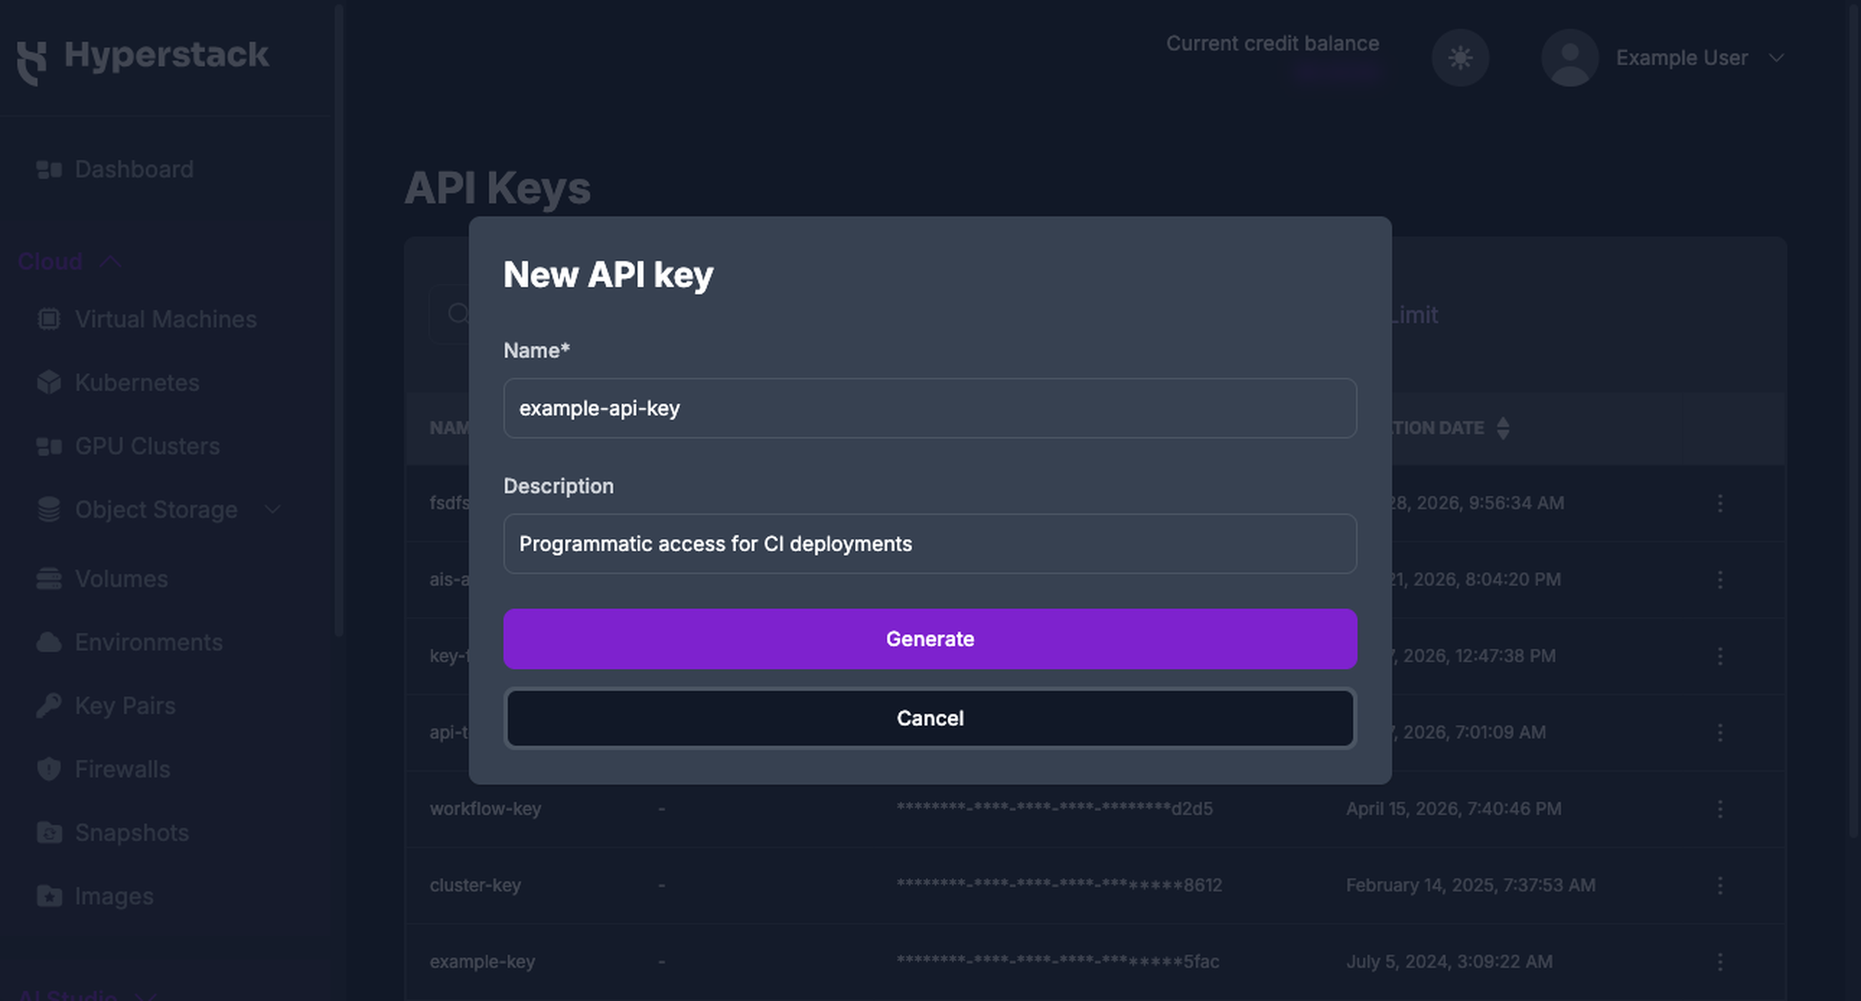Open actions menu for 7:01:09 AM row

pyautogui.click(x=1720, y=733)
